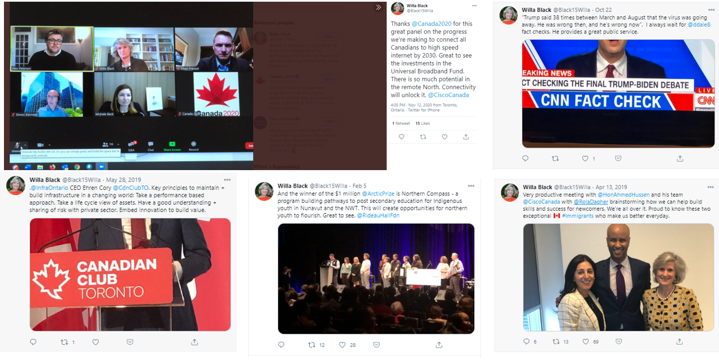View the 15 Likes count on the panel tweet
This screenshot has height=360, width=719.
click(422, 123)
